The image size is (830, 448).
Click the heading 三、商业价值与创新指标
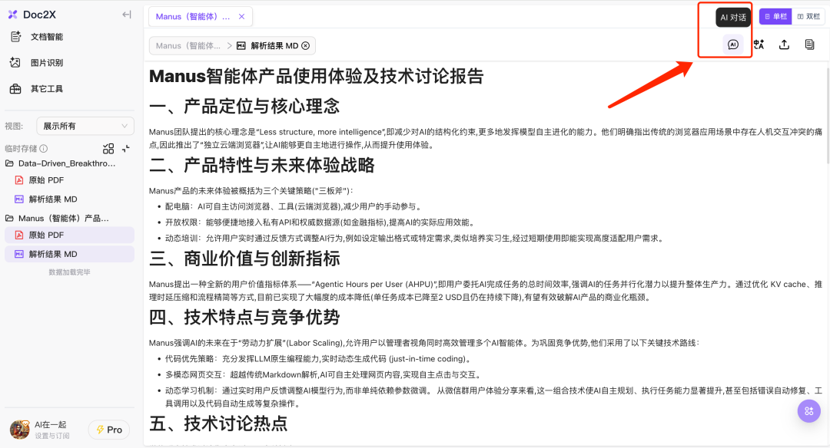(x=244, y=259)
